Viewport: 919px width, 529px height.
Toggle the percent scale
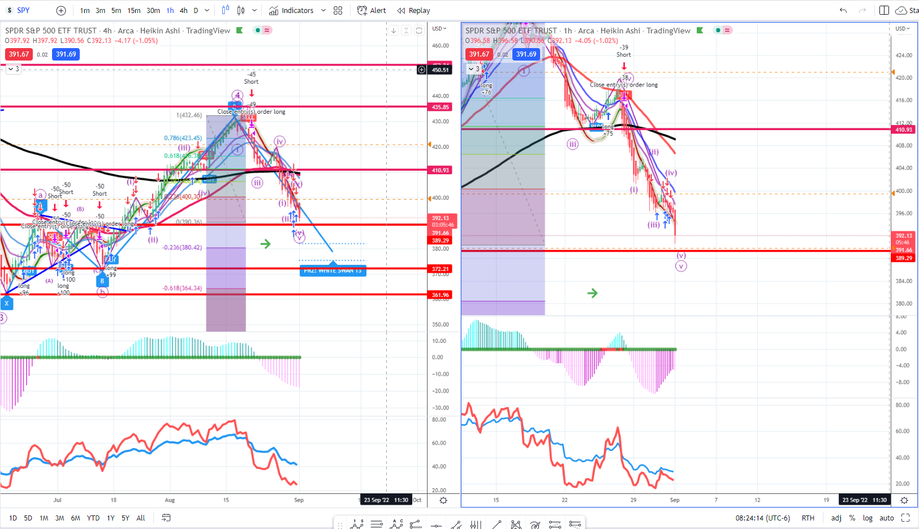pos(852,518)
